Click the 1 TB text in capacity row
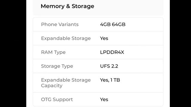The width and height of the screenshot is (191, 107). point(115,80)
